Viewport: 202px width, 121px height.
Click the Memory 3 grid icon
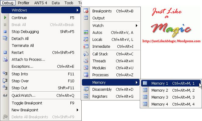point(145,97)
